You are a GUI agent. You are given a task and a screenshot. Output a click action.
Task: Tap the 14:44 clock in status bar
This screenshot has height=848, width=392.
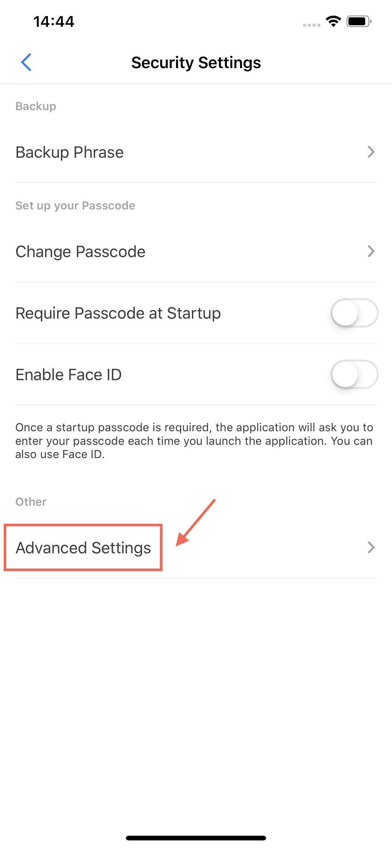pyautogui.click(x=54, y=22)
